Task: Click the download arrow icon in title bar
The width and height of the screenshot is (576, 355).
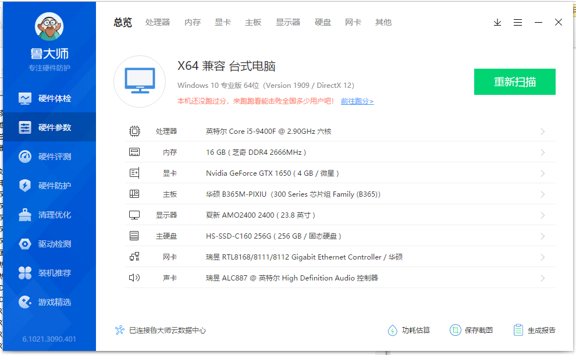Action: [497, 22]
